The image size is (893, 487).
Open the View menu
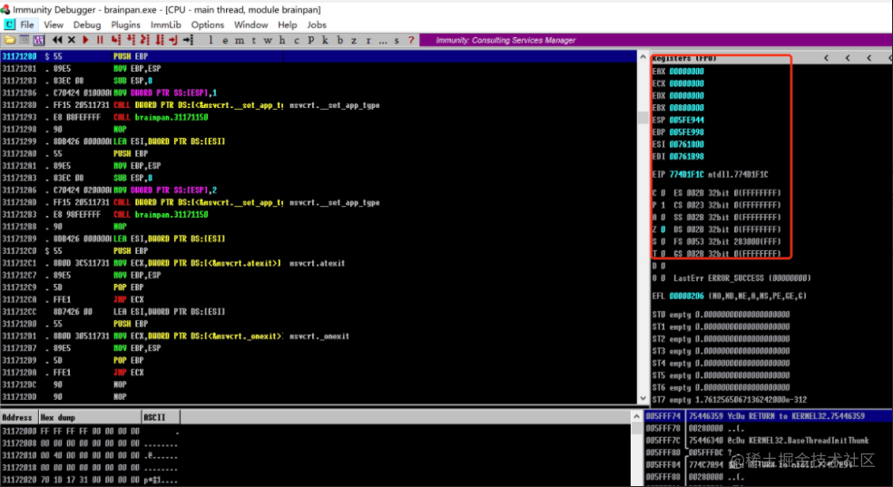coord(53,24)
